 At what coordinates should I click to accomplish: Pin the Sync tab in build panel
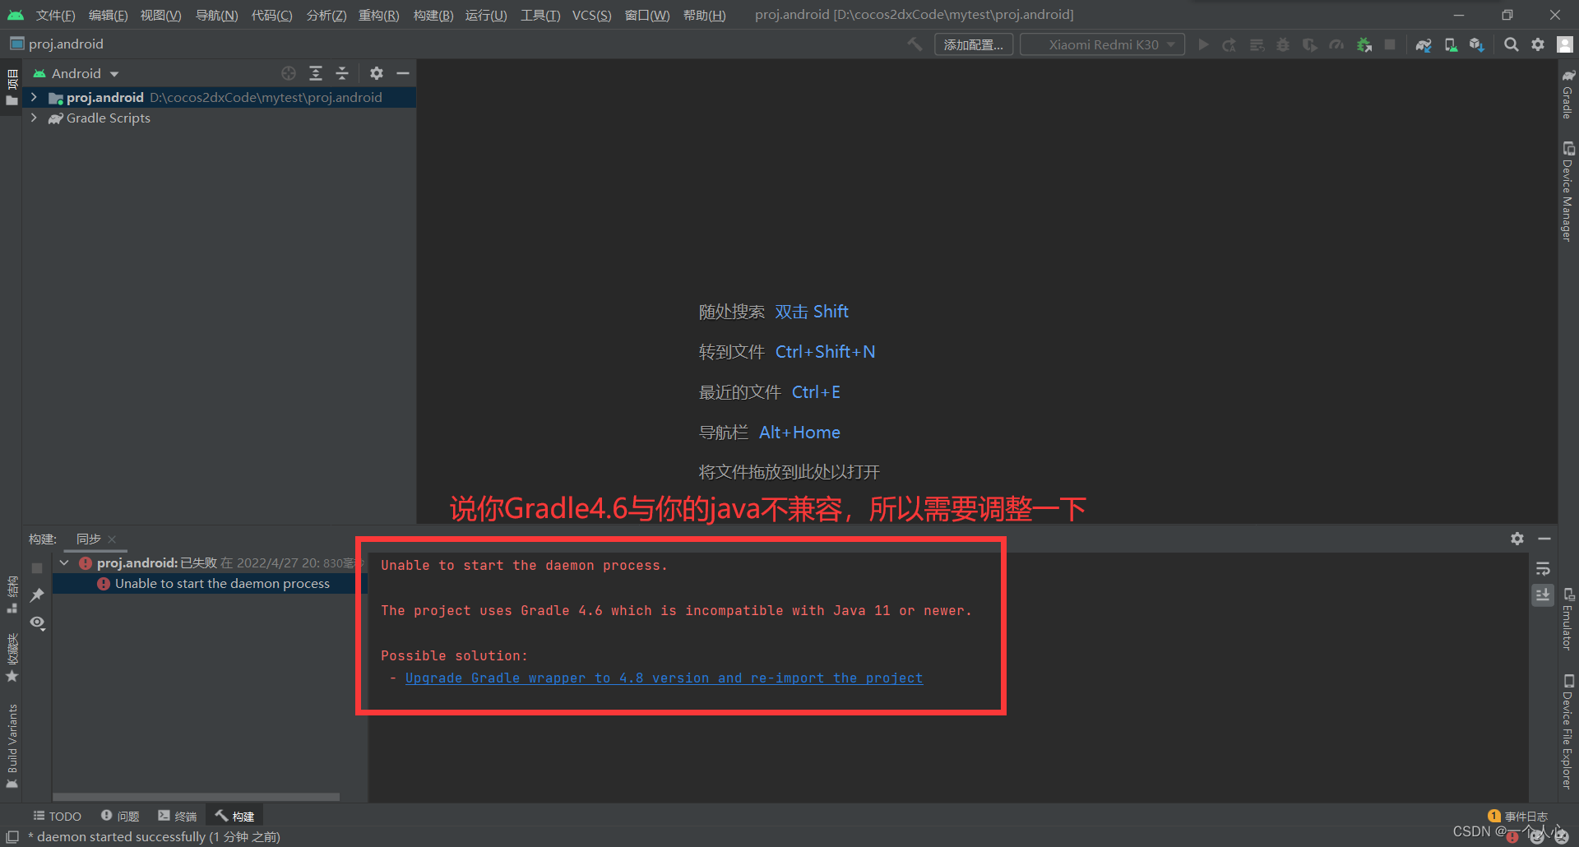(36, 595)
